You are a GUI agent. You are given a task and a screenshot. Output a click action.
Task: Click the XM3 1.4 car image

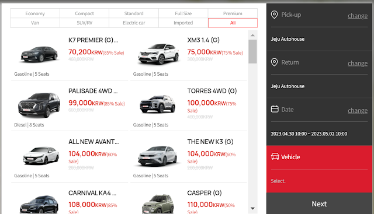click(158, 54)
